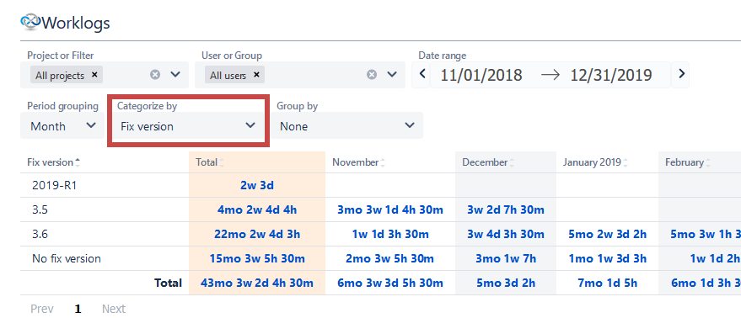Click the Prev pagination link
Viewport: 741px width, 318px height.
42,309
